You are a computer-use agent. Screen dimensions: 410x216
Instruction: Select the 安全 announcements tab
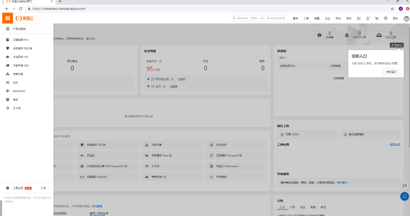click(302, 207)
